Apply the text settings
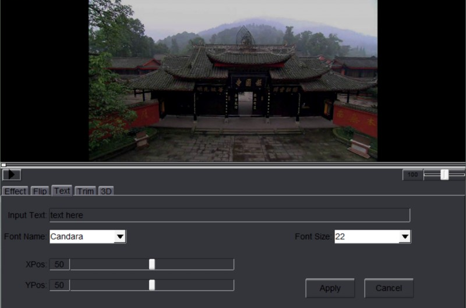Image resolution: width=466 pixels, height=308 pixels. (330, 288)
